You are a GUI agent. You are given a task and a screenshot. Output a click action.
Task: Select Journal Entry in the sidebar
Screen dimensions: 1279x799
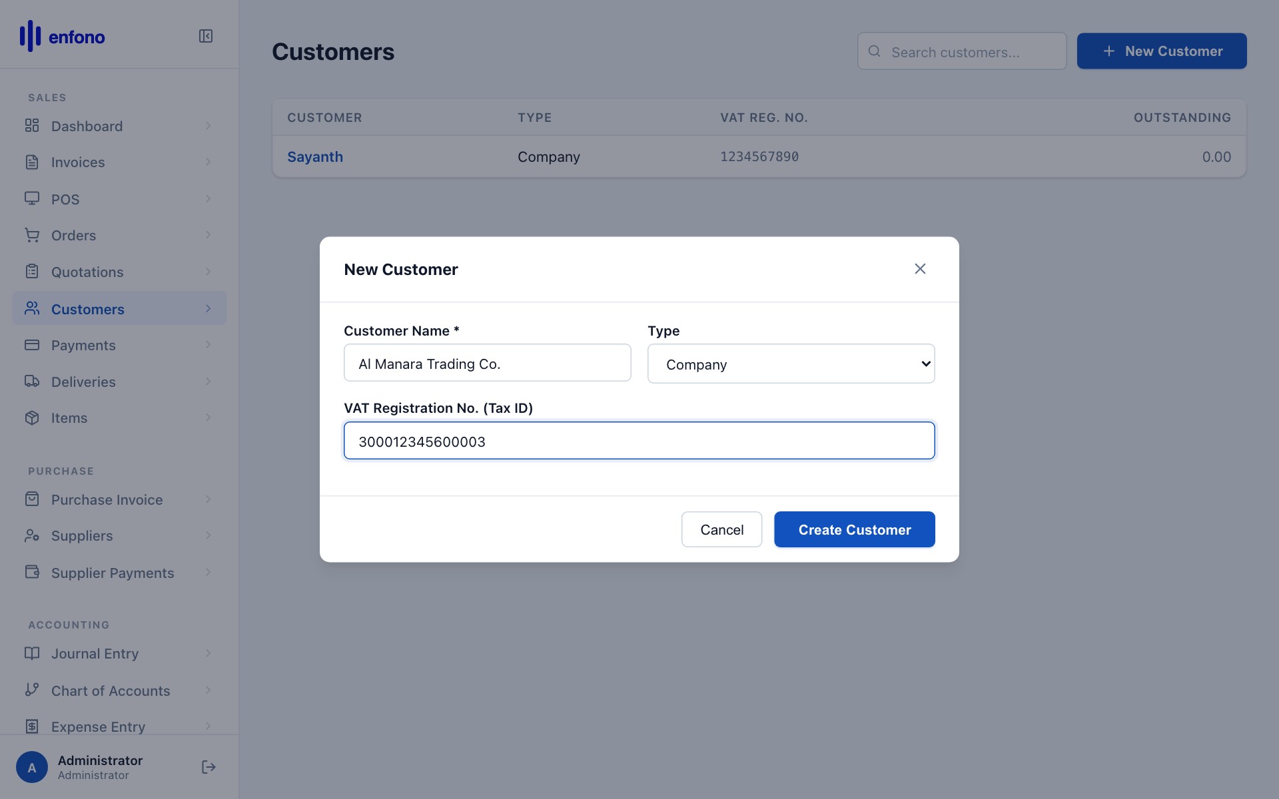pyautogui.click(x=95, y=653)
